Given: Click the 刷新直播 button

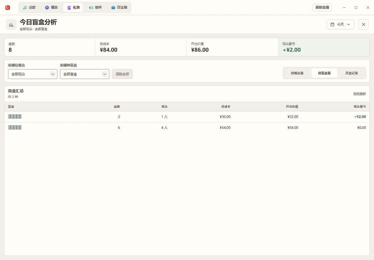Looking at the screenshot, I should (x=322, y=8).
